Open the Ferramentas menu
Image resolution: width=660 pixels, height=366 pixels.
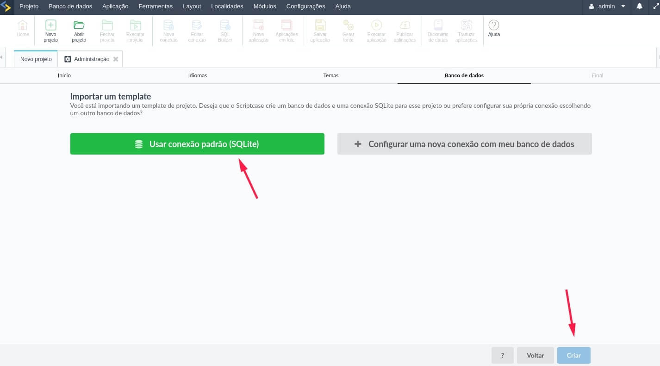point(156,6)
